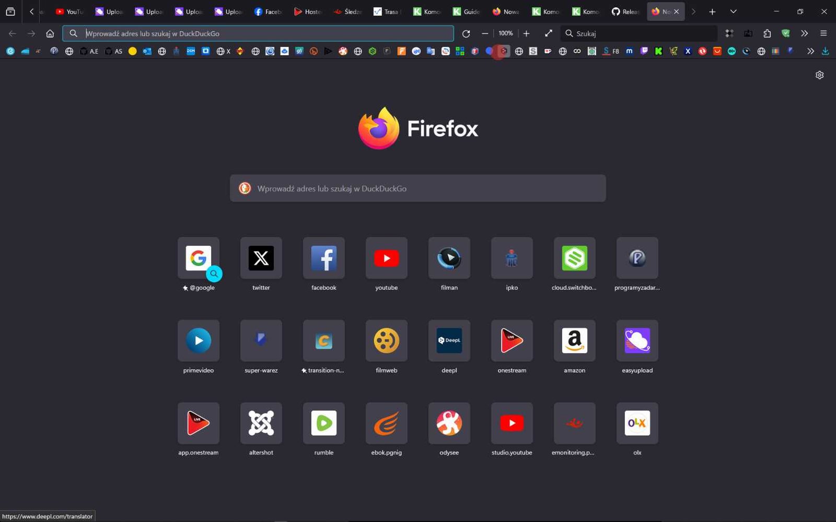Open the @google shortcut tile
Viewport: 836px width, 522px height.
pyautogui.click(x=199, y=258)
